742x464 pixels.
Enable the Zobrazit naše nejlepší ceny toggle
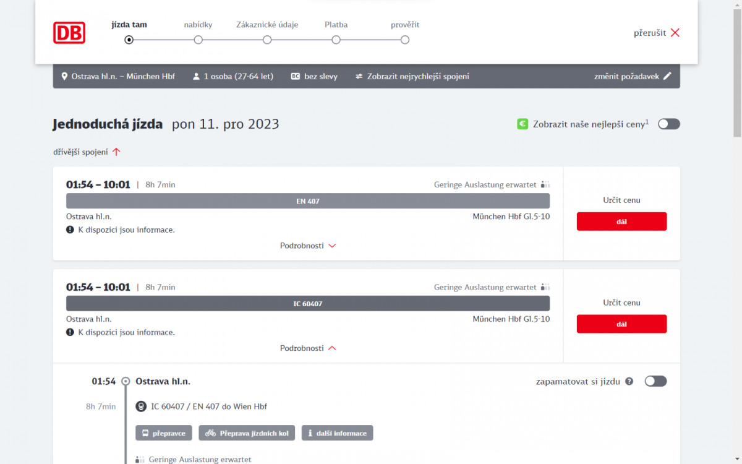click(x=668, y=124)
